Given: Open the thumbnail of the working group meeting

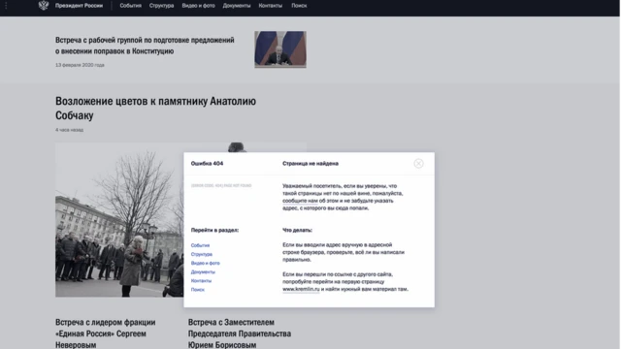Looking at the screenshot, I should (280, 49).
